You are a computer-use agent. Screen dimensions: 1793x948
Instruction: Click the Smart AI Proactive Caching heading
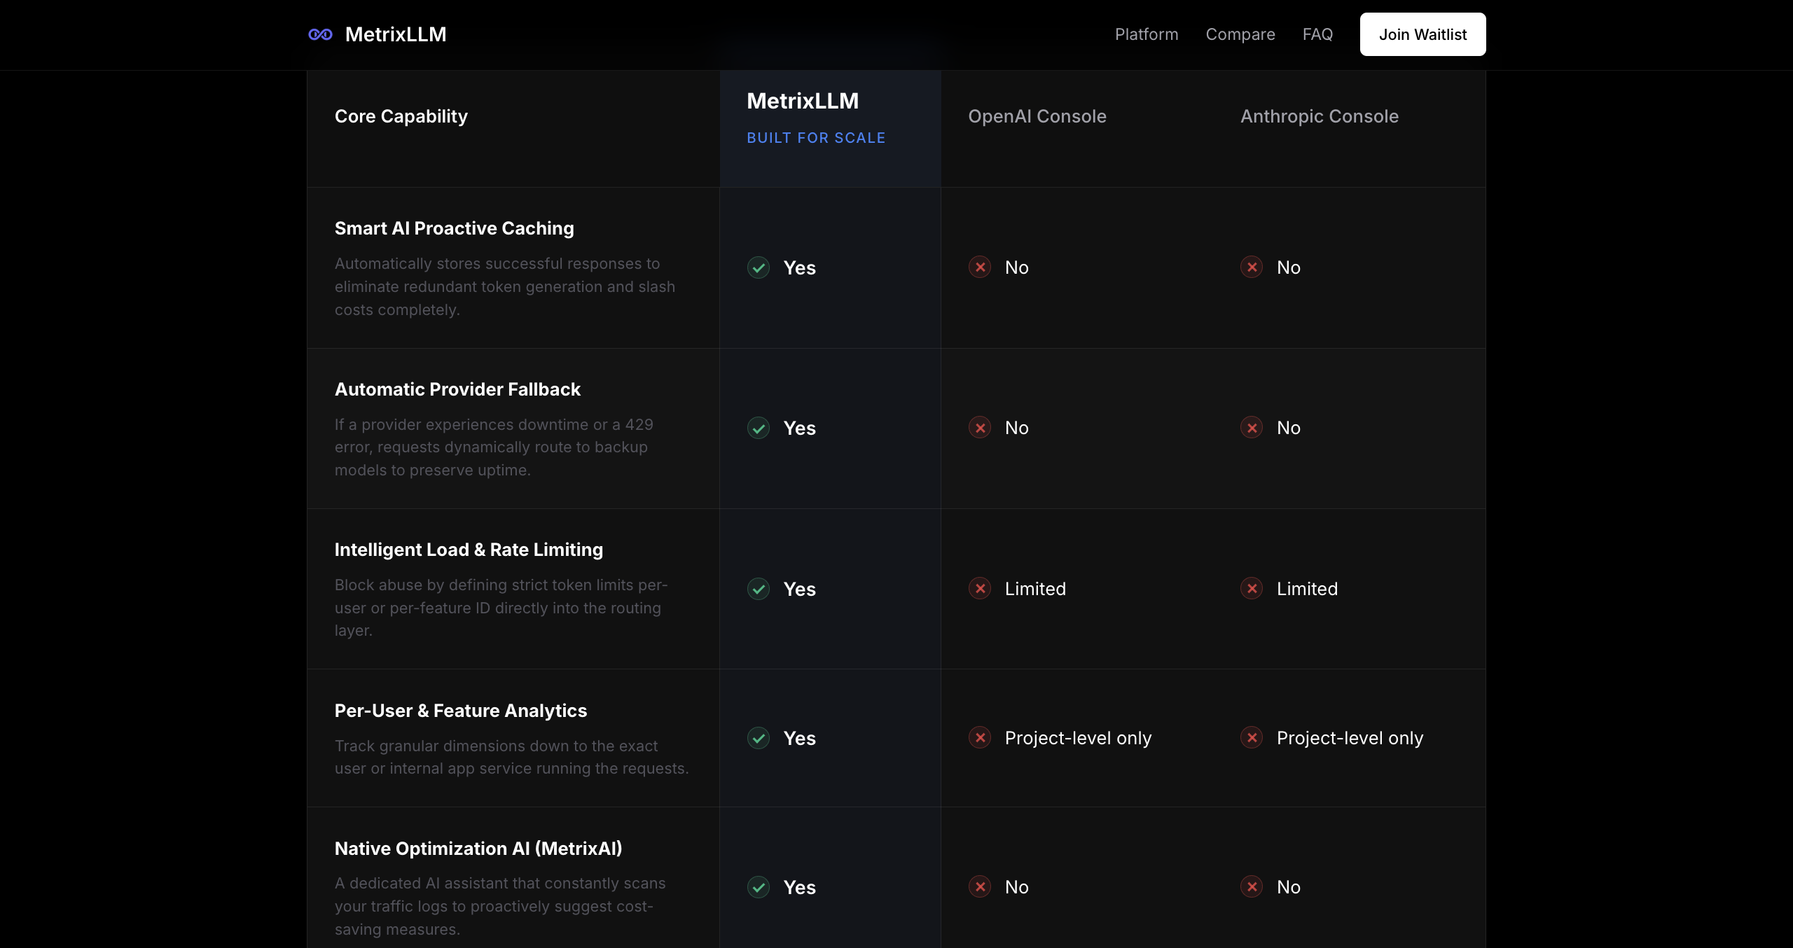455,228
